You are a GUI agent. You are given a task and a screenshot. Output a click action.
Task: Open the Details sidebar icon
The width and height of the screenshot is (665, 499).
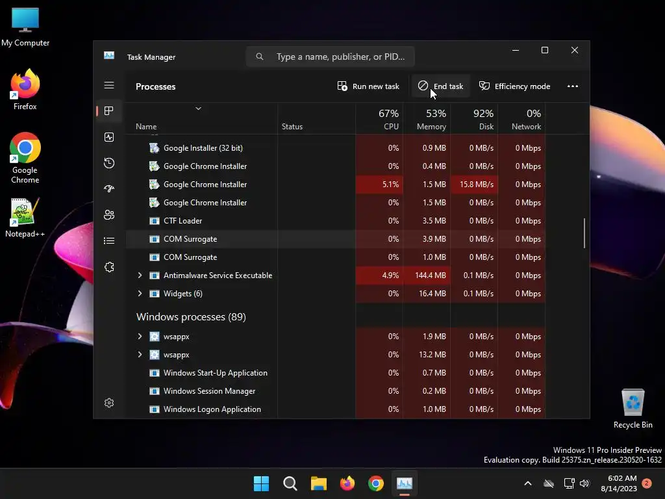point(109,240)
